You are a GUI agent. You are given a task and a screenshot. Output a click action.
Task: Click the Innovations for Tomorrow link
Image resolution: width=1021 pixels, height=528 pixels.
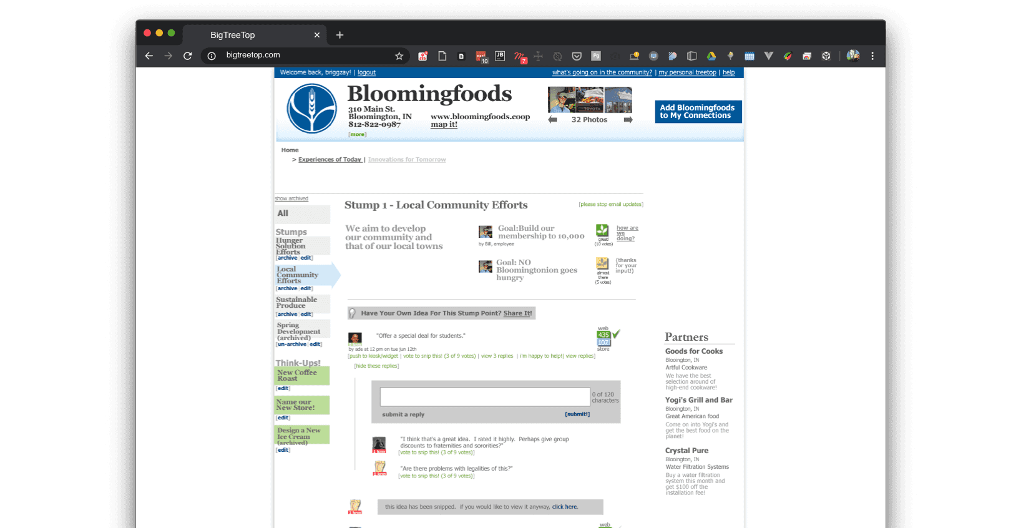407,160
